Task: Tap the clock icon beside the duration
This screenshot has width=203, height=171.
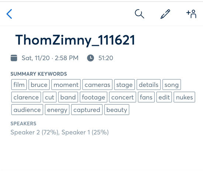Action: coord(90,58)
